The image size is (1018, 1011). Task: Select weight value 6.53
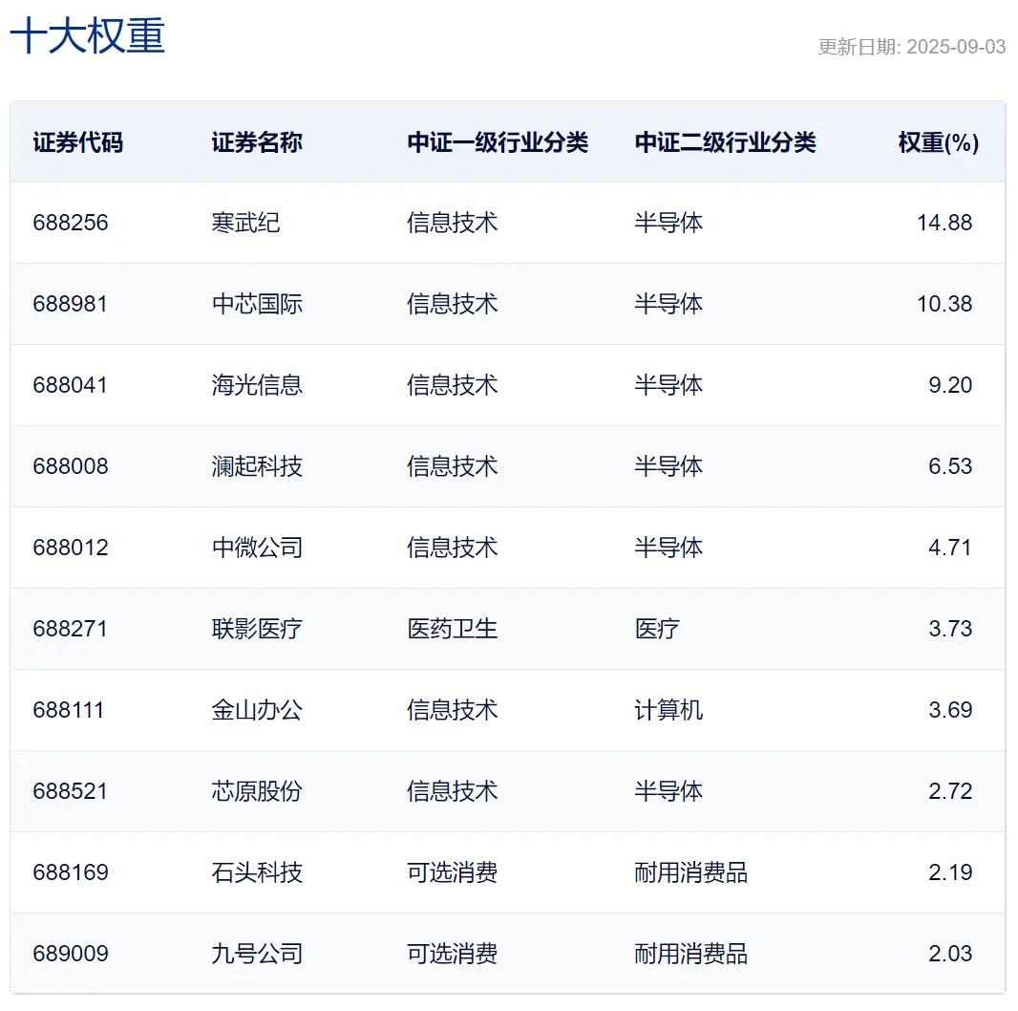(950, 466)
